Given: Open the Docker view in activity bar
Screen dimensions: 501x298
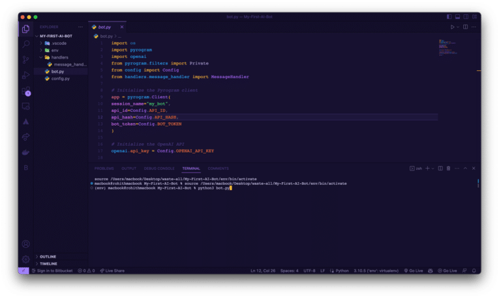Looking at the screenshot, I should (25, 152).
